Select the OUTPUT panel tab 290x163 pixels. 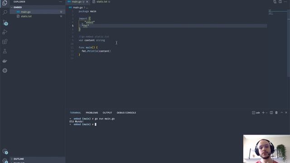click(x=107, y=113)
